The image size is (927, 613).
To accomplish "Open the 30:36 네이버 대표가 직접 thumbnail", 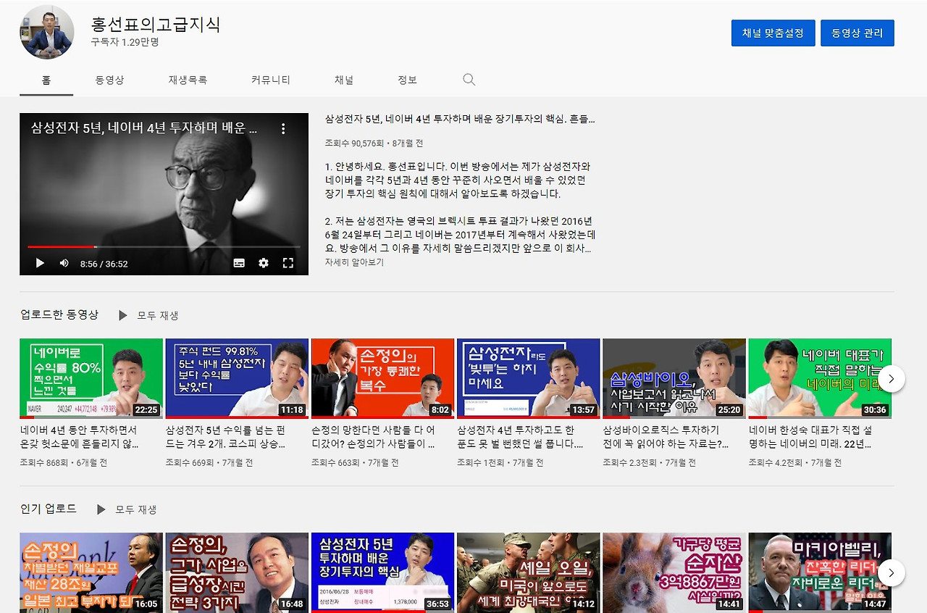I will tap(820, 378).
